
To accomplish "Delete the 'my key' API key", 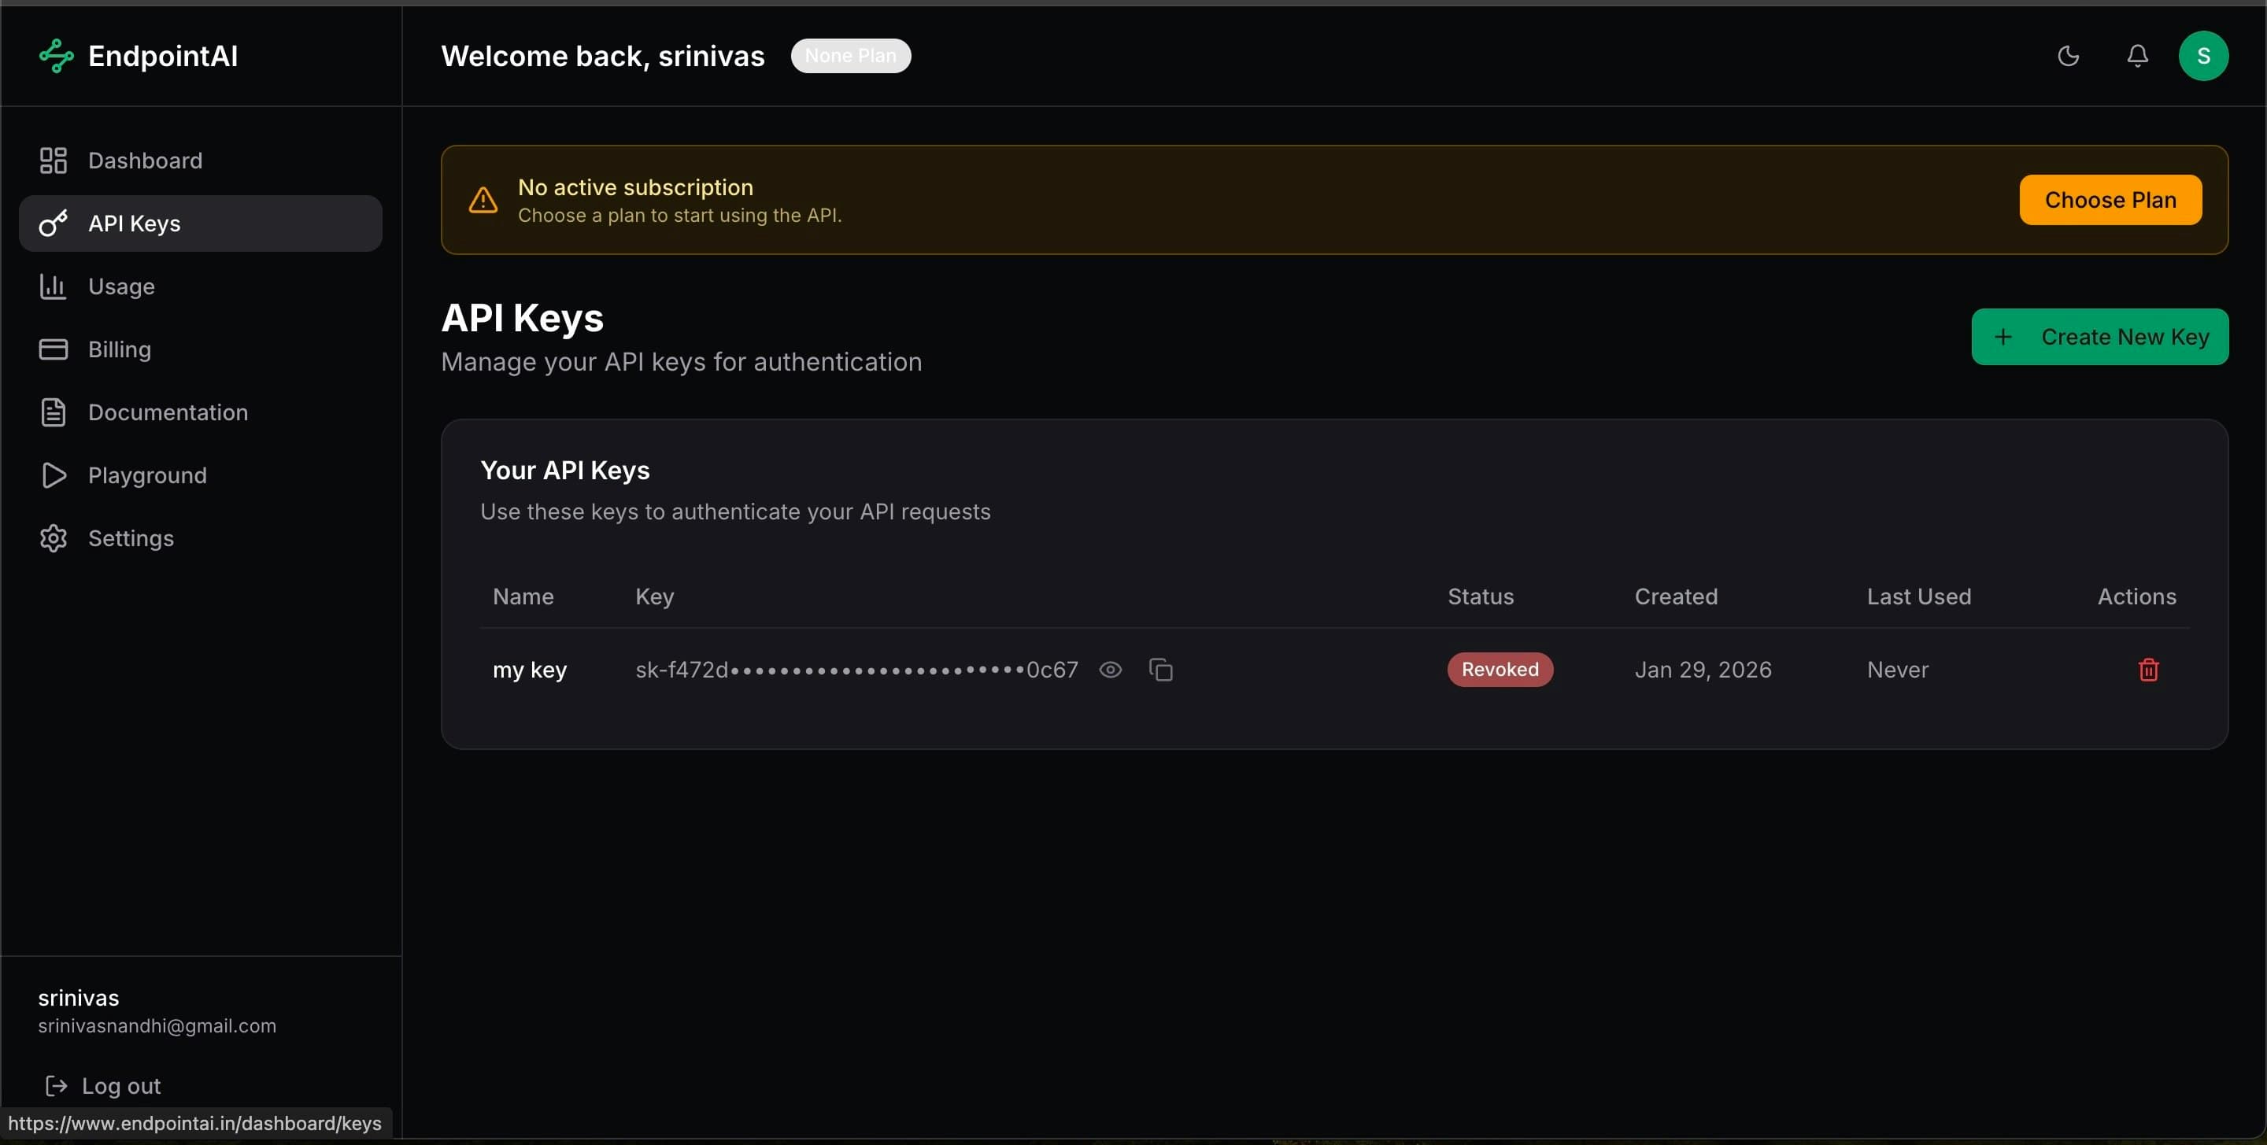I will tap(2149, 669).
